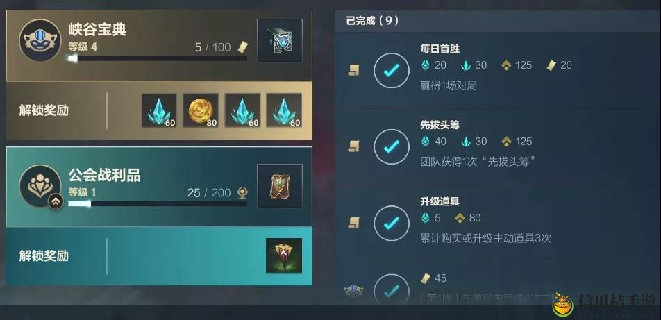Toggle the 先拔头筹 completed checkmark

pyautogui.click(x=392, y=146)
